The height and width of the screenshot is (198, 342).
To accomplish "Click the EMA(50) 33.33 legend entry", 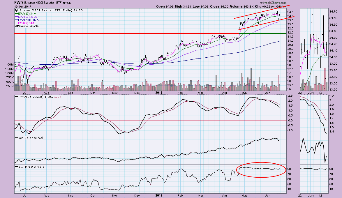I will (x=26, y=17).
